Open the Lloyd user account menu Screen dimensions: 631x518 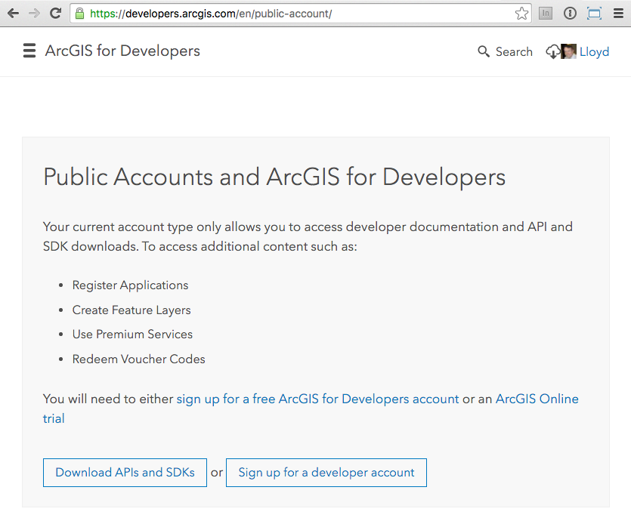point(594,51)
